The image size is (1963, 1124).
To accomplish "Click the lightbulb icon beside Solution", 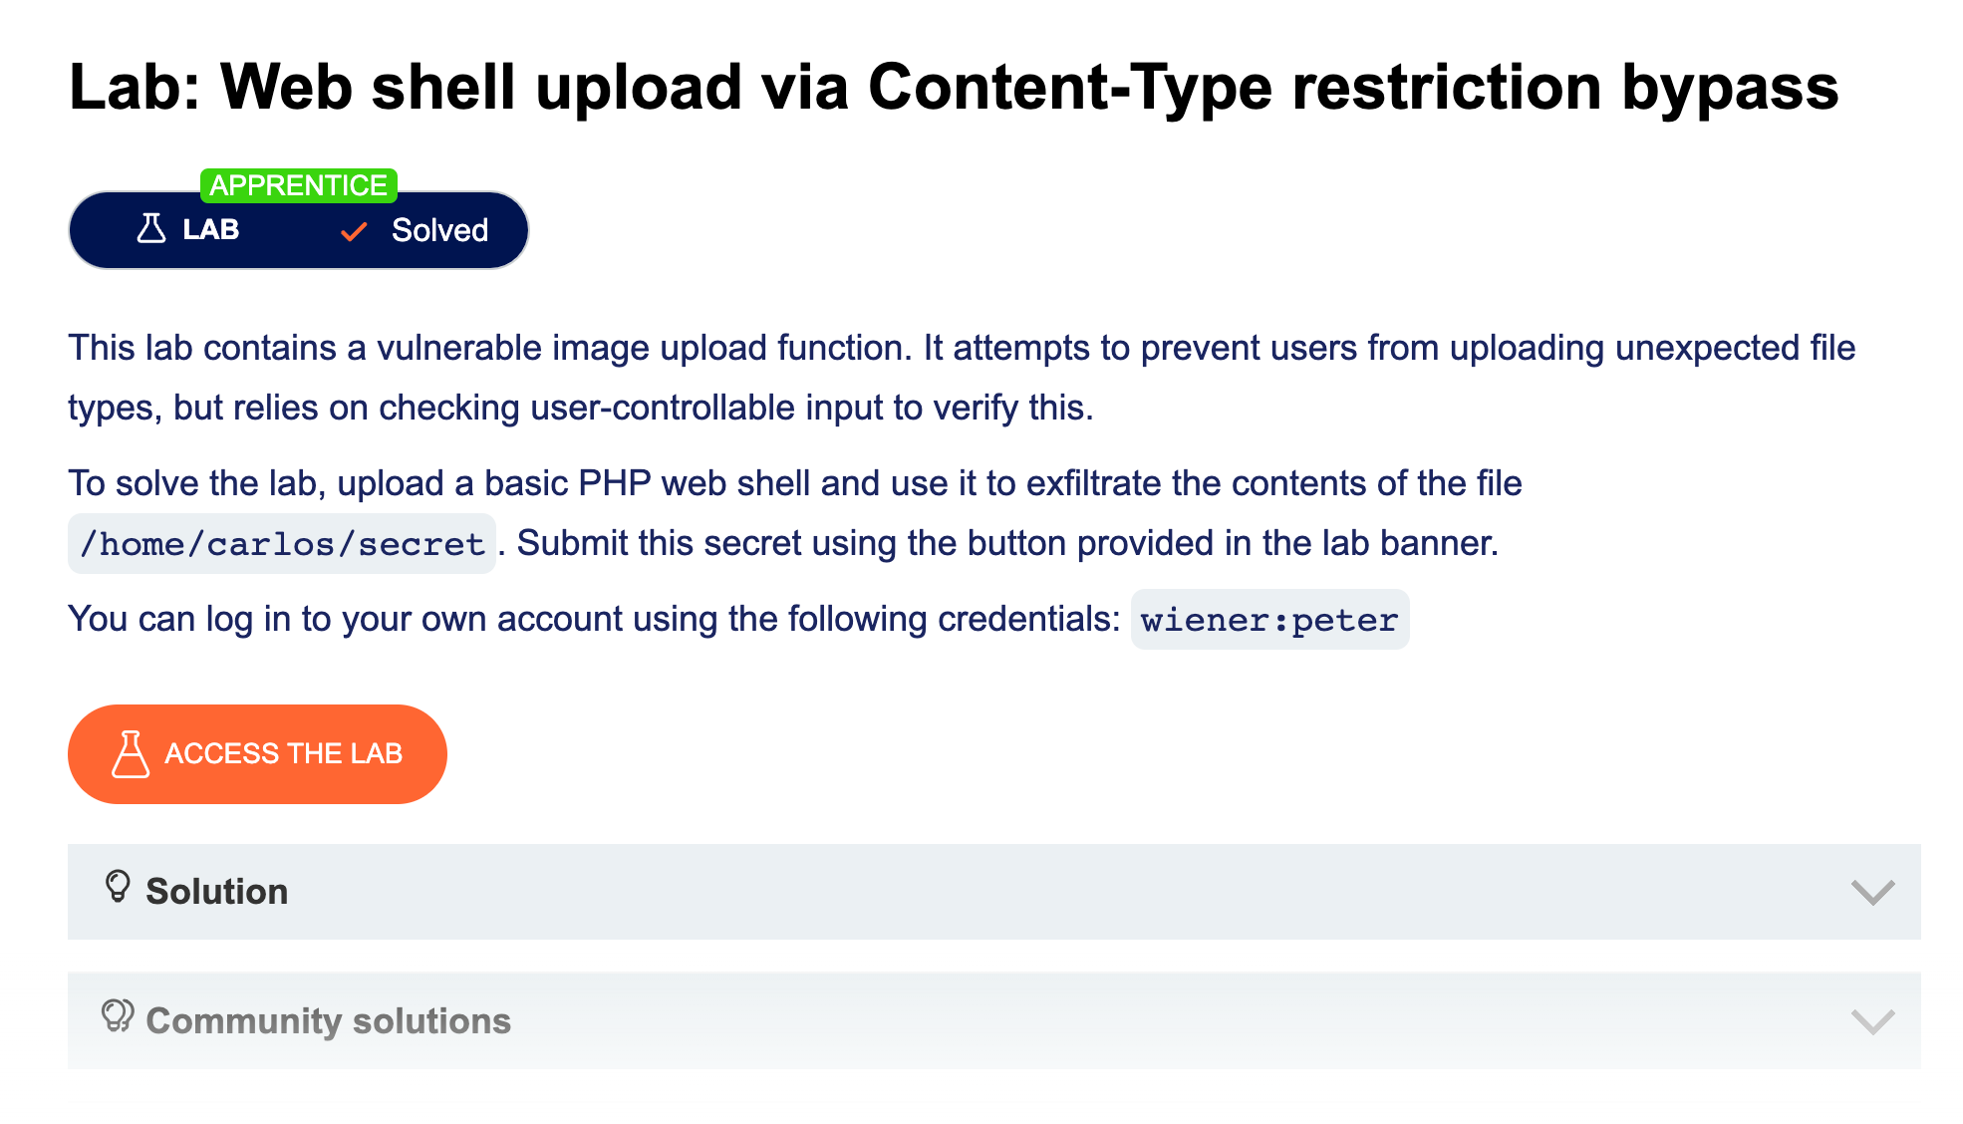I will (x=118, y=887).
